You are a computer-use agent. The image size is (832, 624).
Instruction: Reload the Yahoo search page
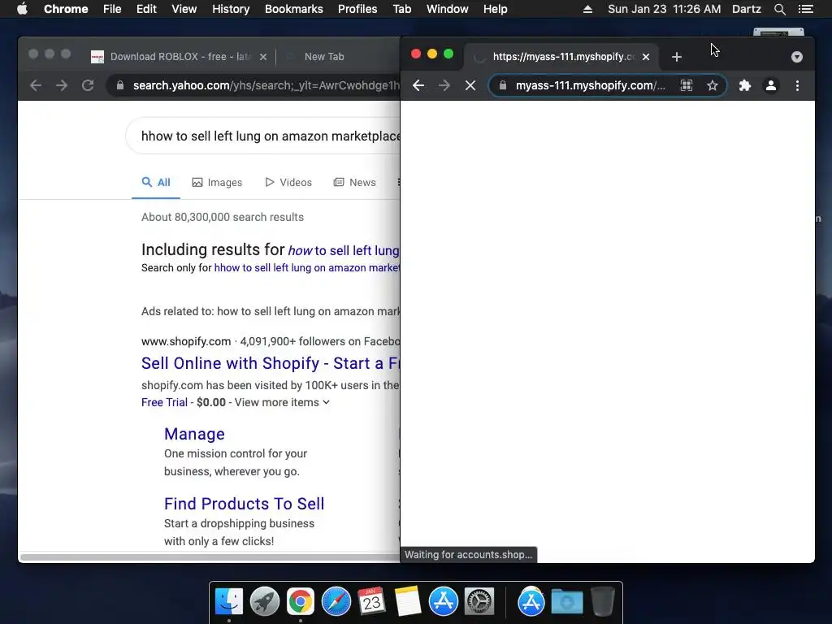coord(88,85)
